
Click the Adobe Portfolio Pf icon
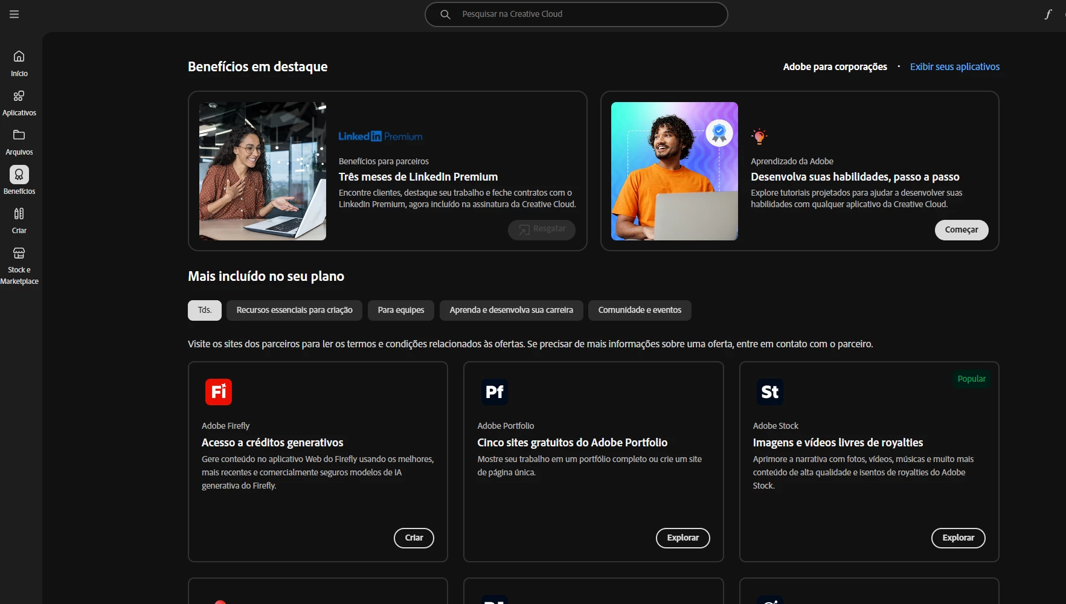[495, 392]
